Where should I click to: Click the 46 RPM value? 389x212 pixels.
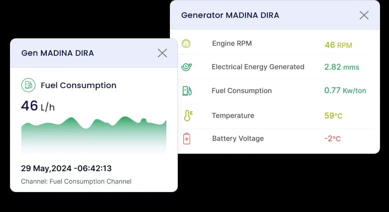[x=338, y=45]
